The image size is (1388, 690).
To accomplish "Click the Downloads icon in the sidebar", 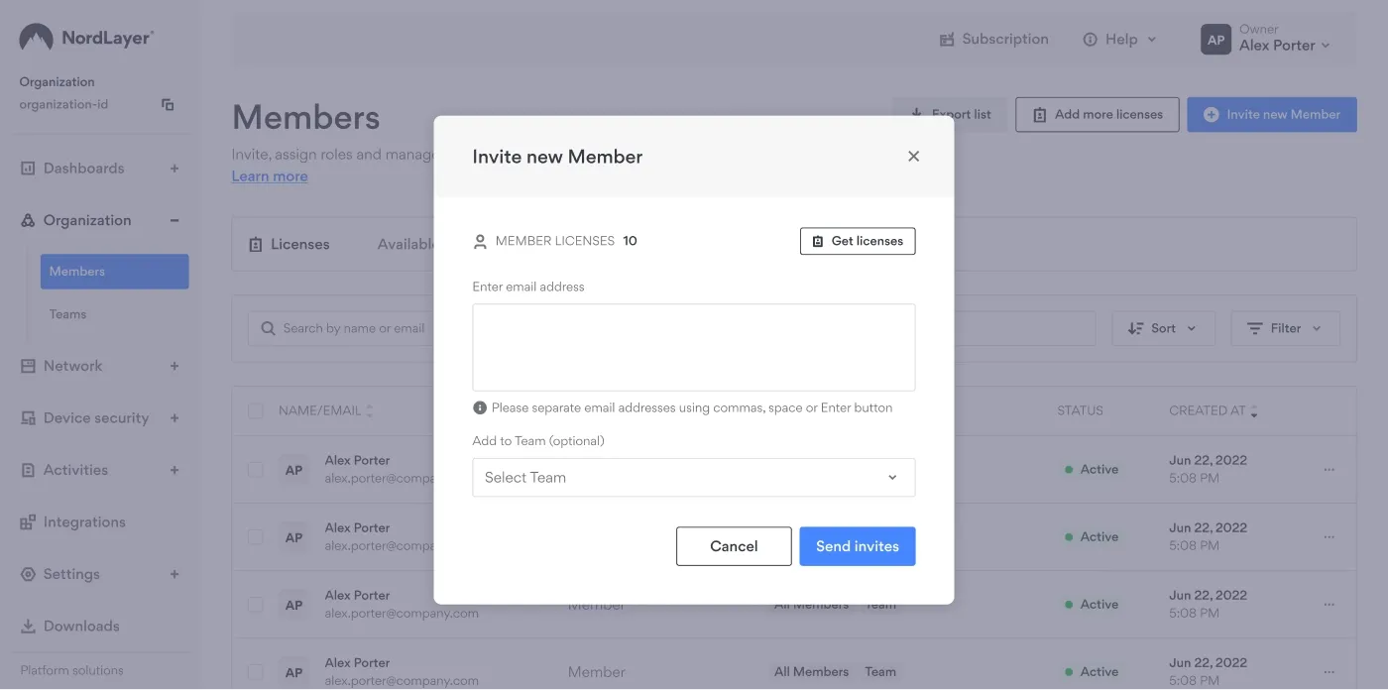I will [x=27, y=626].
